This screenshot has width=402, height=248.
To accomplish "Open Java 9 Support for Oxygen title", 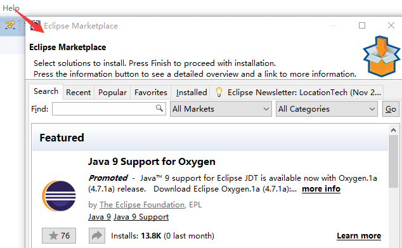I will [152, 162].
